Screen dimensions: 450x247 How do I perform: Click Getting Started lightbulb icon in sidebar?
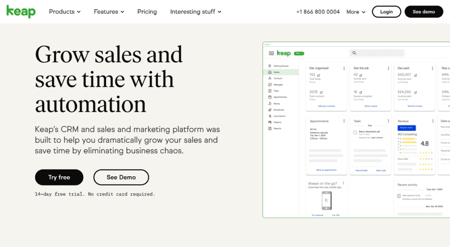(270, 66)
